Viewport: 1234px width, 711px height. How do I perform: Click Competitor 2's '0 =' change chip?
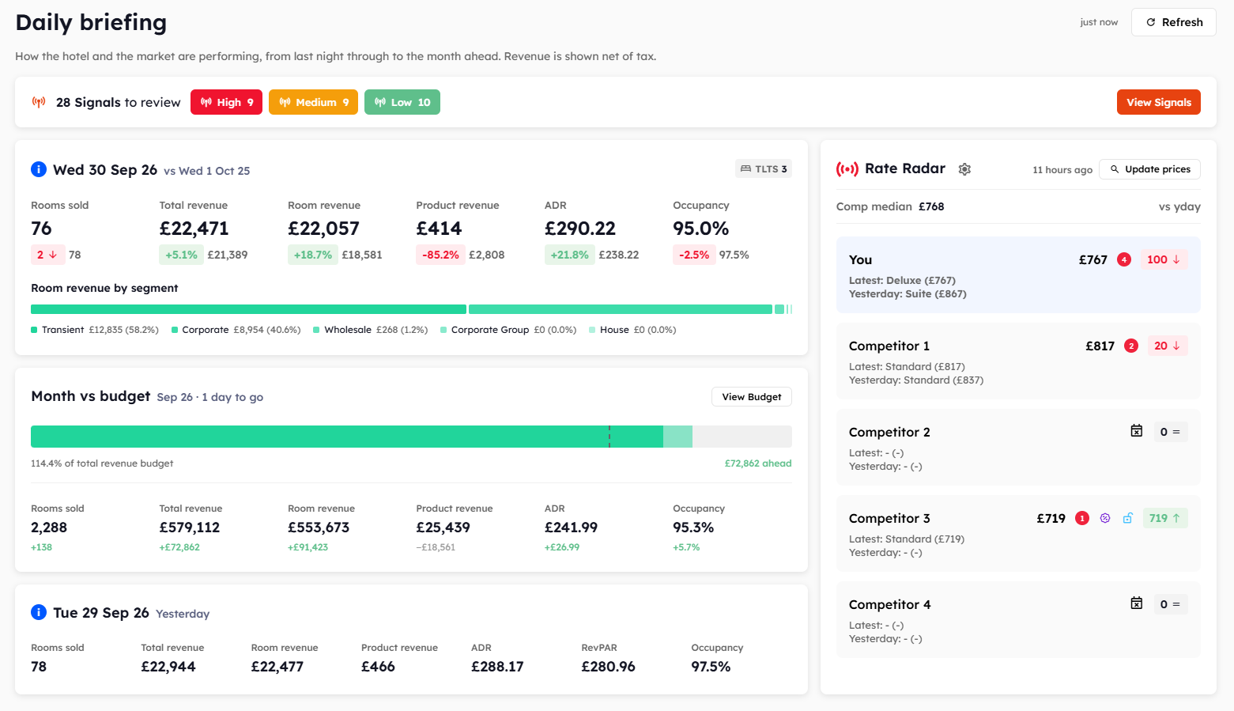point(1171,432)
